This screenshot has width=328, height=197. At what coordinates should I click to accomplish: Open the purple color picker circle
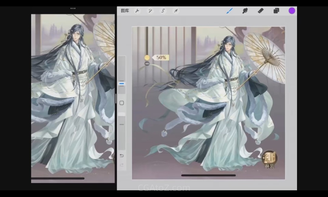(x=292, y=11)
